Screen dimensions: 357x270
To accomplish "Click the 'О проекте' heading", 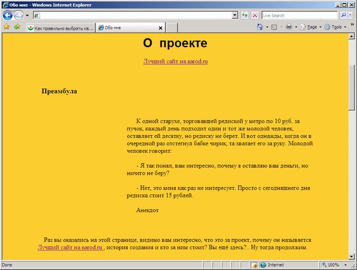I will tap(175, 43).
